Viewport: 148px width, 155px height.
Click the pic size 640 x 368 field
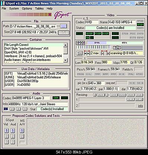[x=96, y=83]
